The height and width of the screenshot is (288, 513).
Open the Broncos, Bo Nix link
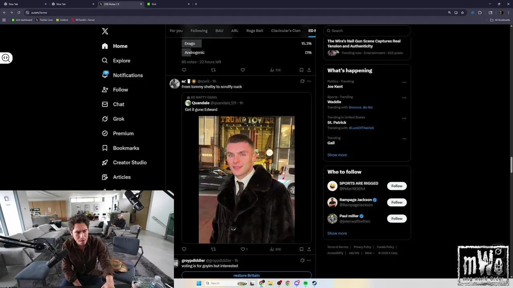click(361, 107)
